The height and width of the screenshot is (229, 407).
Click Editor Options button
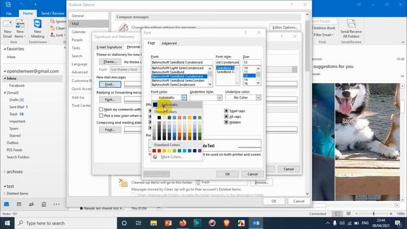285,27
